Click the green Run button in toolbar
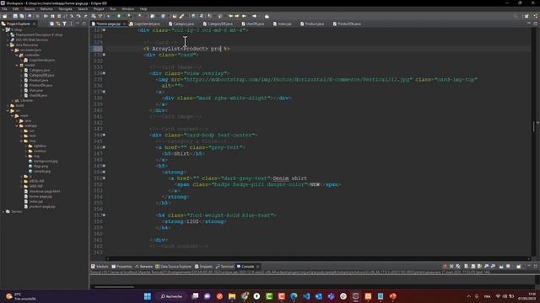 click(119, 16)
